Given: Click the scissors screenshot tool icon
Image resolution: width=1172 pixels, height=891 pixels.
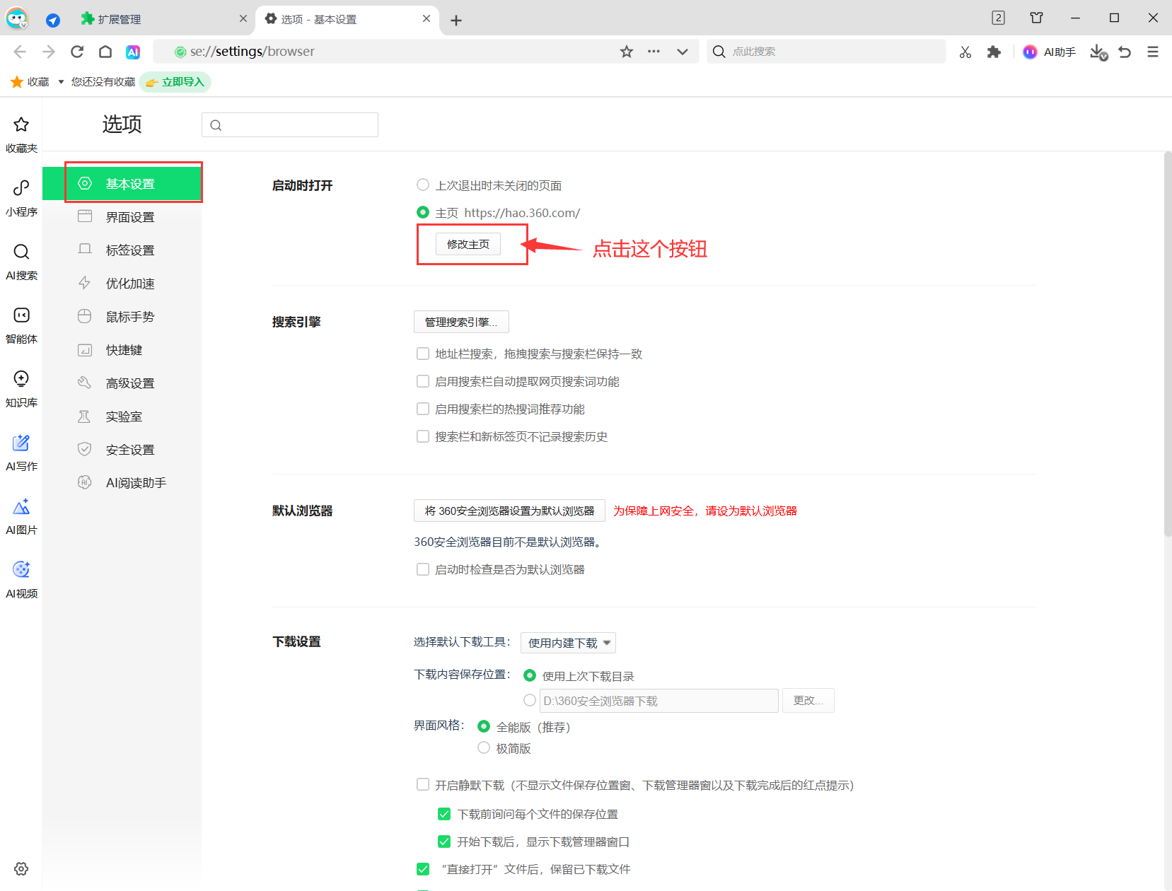Looking at the screenshot, I should click(x=965, y=52).
